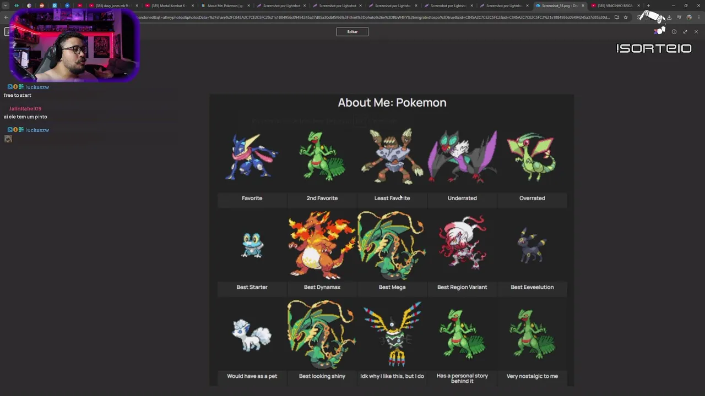The image size is (705, 396).
Task: Click the Greninja image above Favorite
Action: [x=252, y=157]
